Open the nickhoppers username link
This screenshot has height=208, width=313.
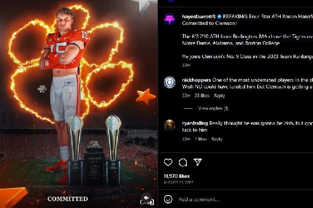tap(196, 80)
